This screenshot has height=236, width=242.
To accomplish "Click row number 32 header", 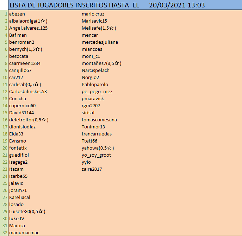I will (x=4, y=233).
